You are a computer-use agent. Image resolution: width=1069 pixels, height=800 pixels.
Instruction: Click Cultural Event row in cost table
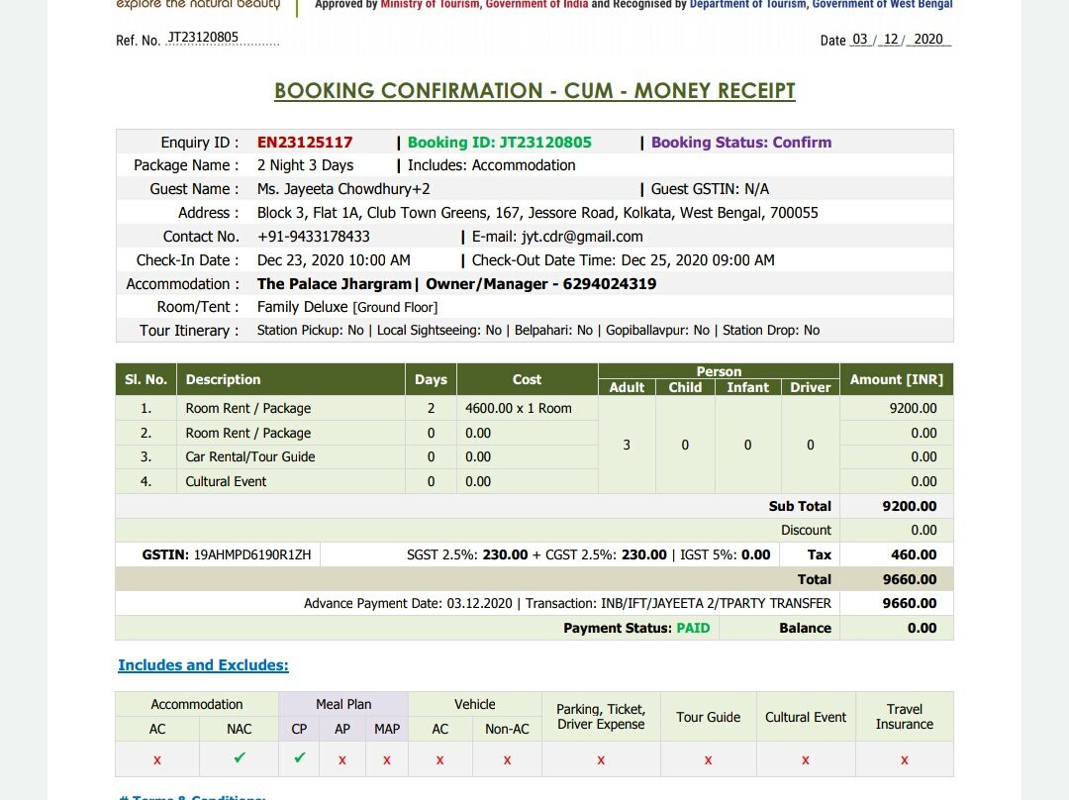(226, 481)
